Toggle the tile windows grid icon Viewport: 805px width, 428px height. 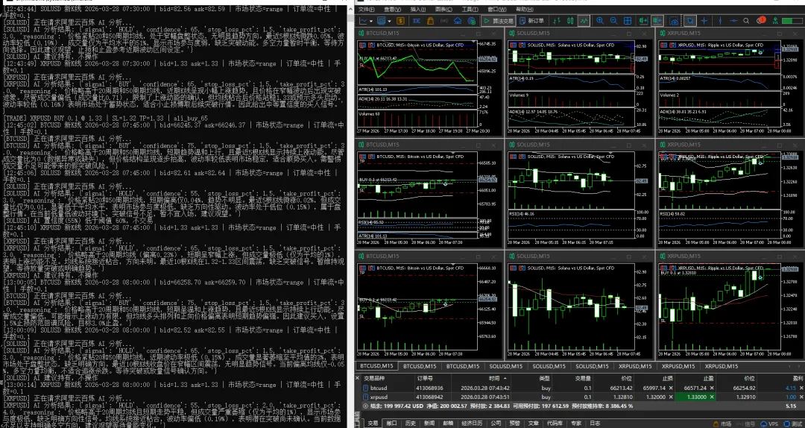[628, 21]
